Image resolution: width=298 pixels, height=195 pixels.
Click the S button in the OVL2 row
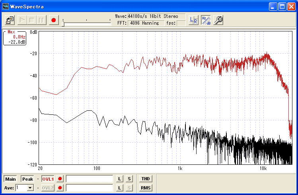[x=129, y=188]
